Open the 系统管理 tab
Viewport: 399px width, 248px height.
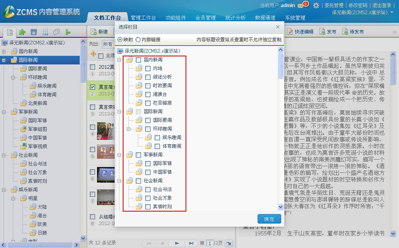point(295,17)
